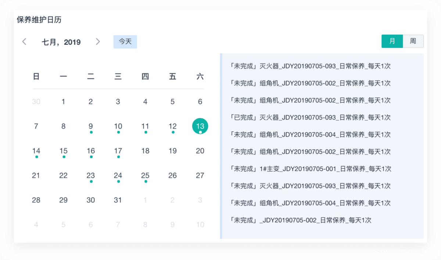441x260 pixels.
Task: Click the dark July 6 date
Action: coord(200,101)
